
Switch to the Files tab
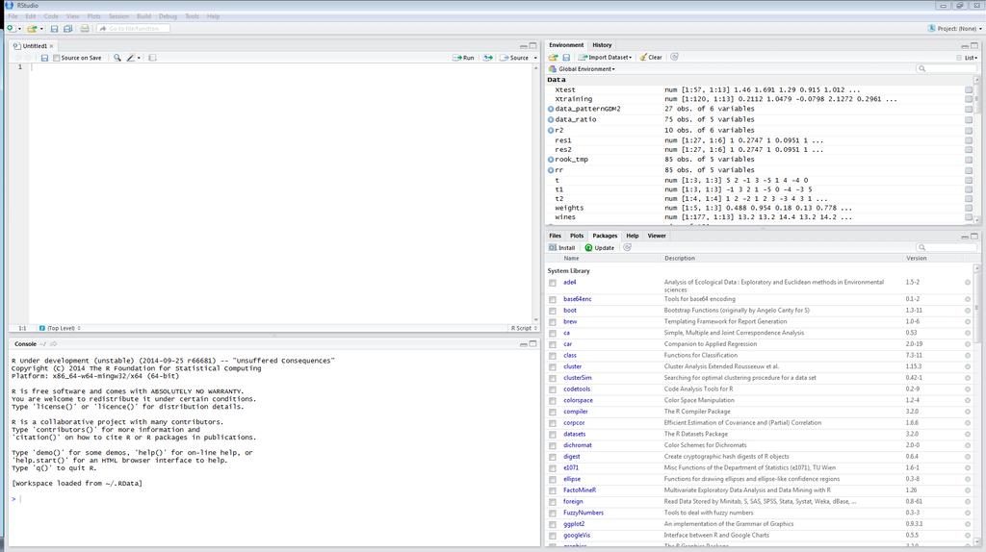point(556,236)
